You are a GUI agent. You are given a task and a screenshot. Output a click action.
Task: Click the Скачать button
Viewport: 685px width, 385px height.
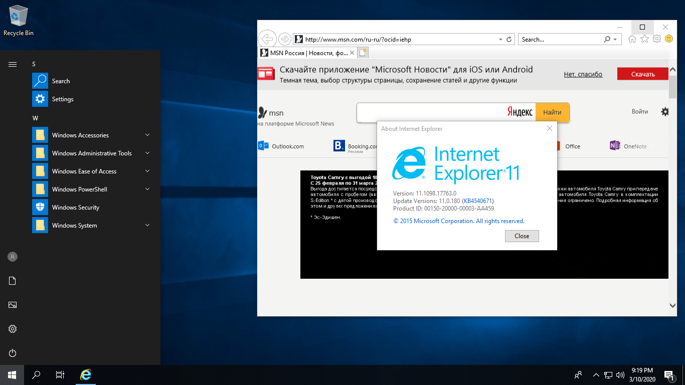643,74
